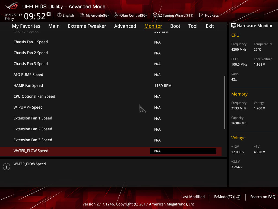Screen dimensions: 278x209
Task: Click +5V reading 4.920 V
Action: pyautogui.click(x=259, y=152)
